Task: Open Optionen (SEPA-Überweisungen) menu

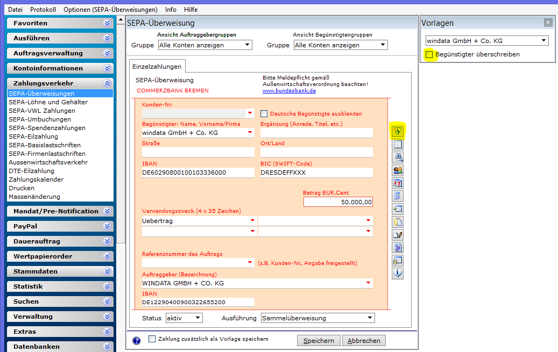Action: click(110, 10)
